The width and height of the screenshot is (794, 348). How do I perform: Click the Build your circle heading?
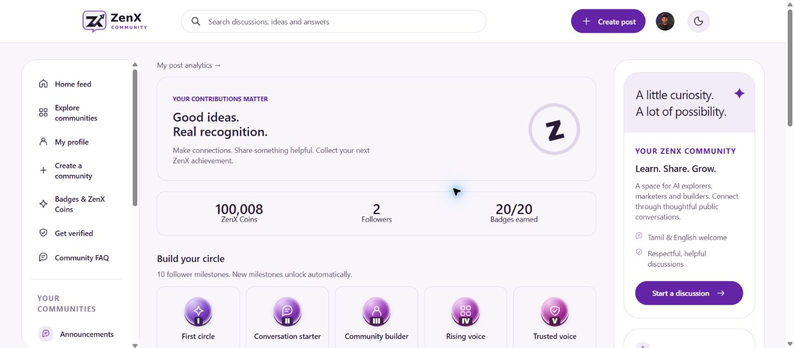[191, 259]
